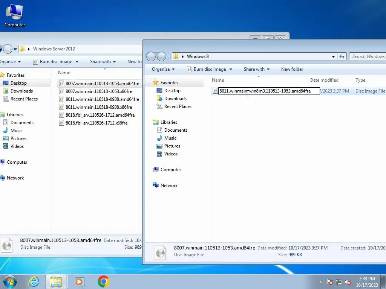Select Downloads in Windows 8 window sidebar
Viewport: 386px width, 289px height.
(175, 99)
